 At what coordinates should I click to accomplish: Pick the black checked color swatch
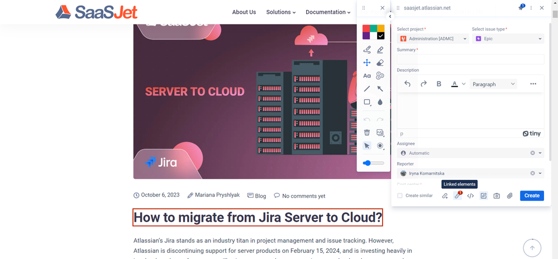[381, 36]
